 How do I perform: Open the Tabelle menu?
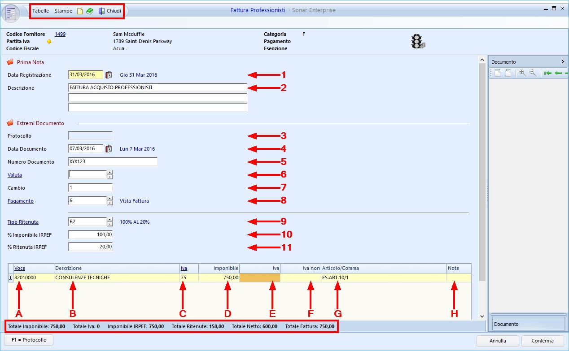(x=41, y=11)
